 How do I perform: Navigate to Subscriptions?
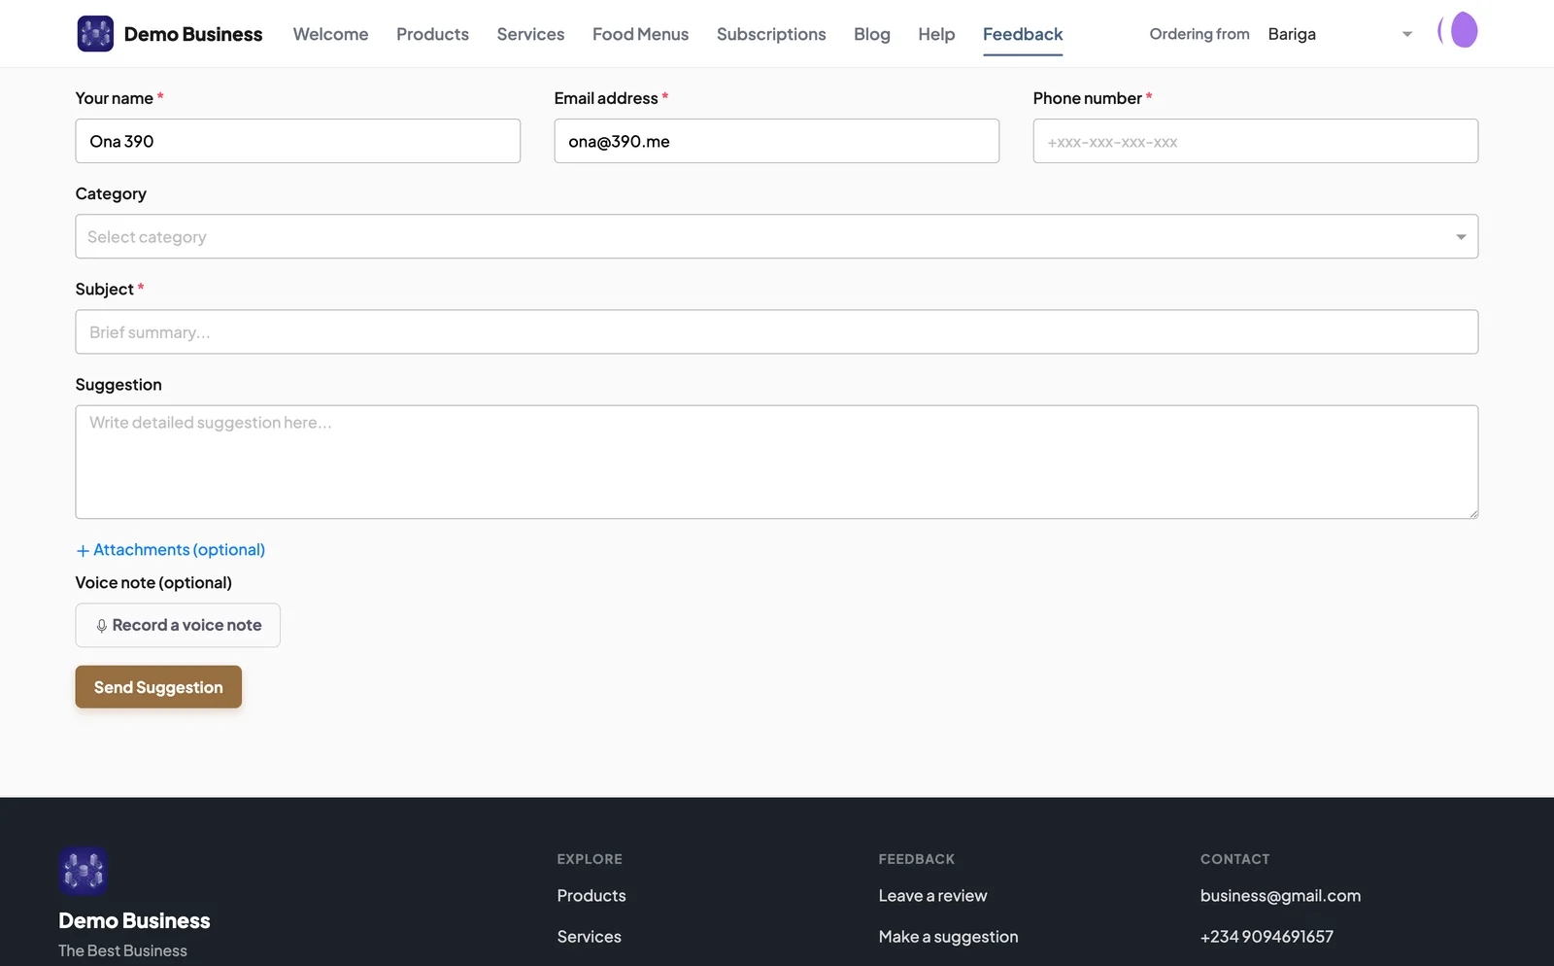pyautogui.click(x=771, y=34)
